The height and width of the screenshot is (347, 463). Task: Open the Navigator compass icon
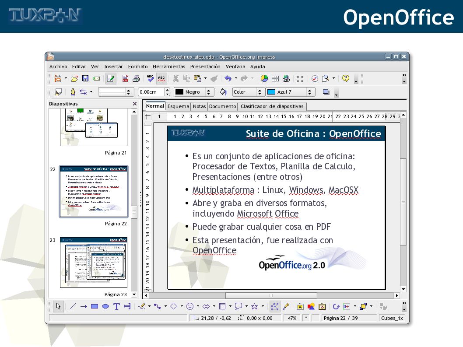[x=315, y=78]
